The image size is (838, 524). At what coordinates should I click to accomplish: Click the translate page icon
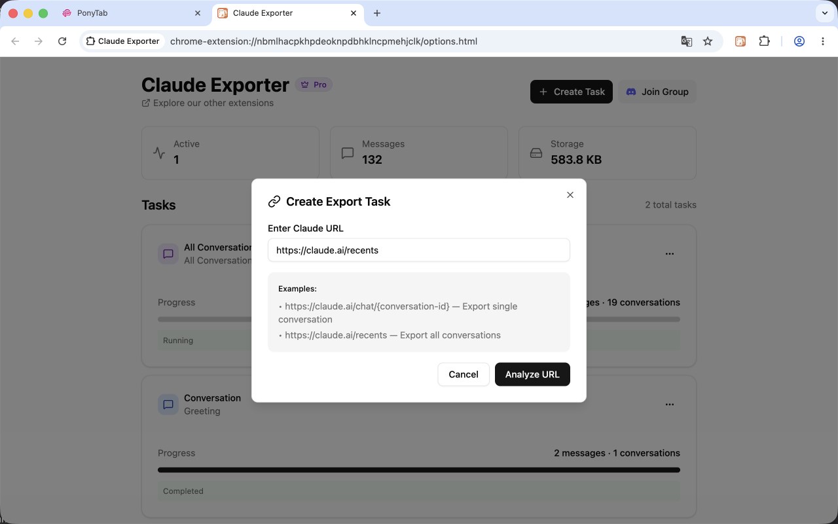pos(687,41)
